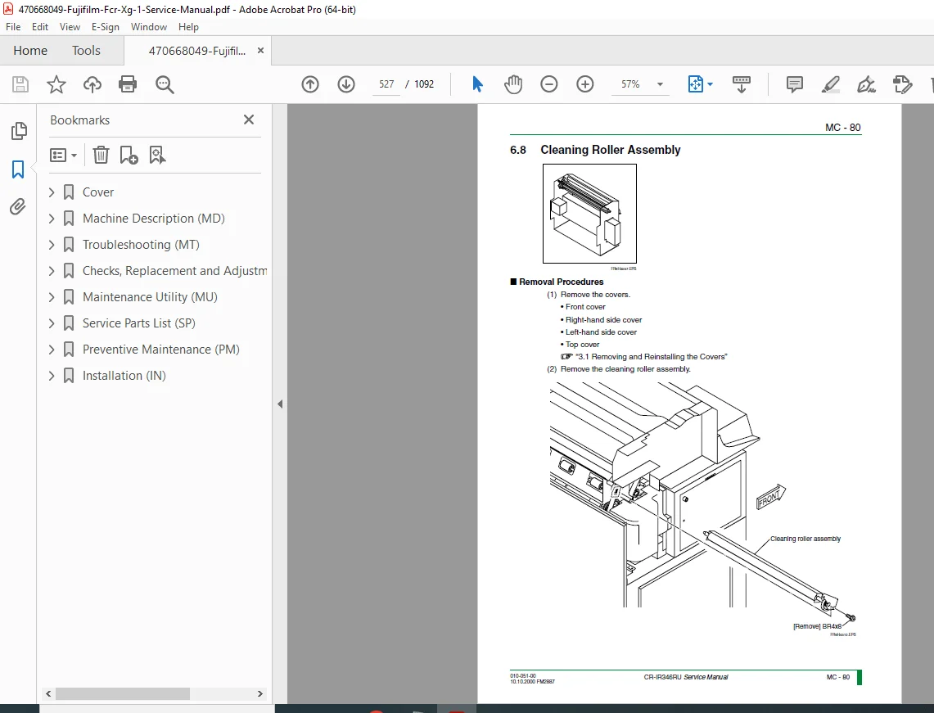Image resolution: width=934 pixels, height=713 pixels.
Task: Click the fit page icon
Action: 695,84
